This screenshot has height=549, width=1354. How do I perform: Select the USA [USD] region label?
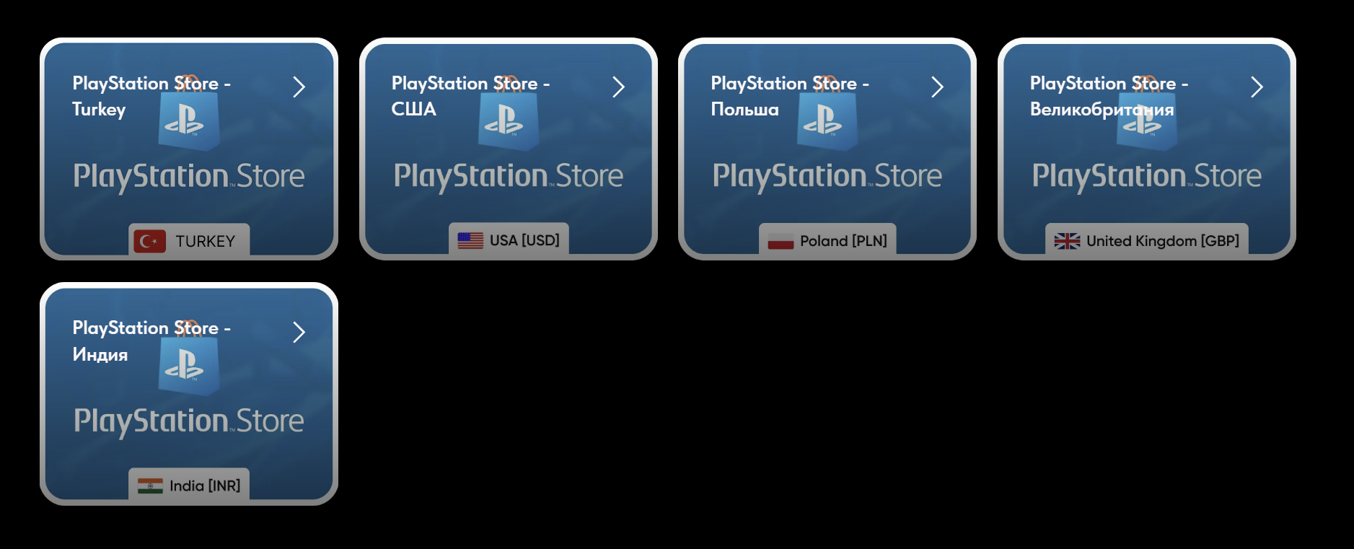coord(524,240)
